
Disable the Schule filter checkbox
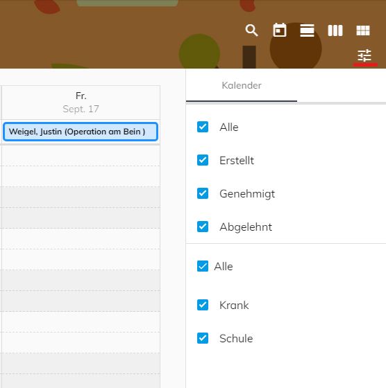coord(203,338)
